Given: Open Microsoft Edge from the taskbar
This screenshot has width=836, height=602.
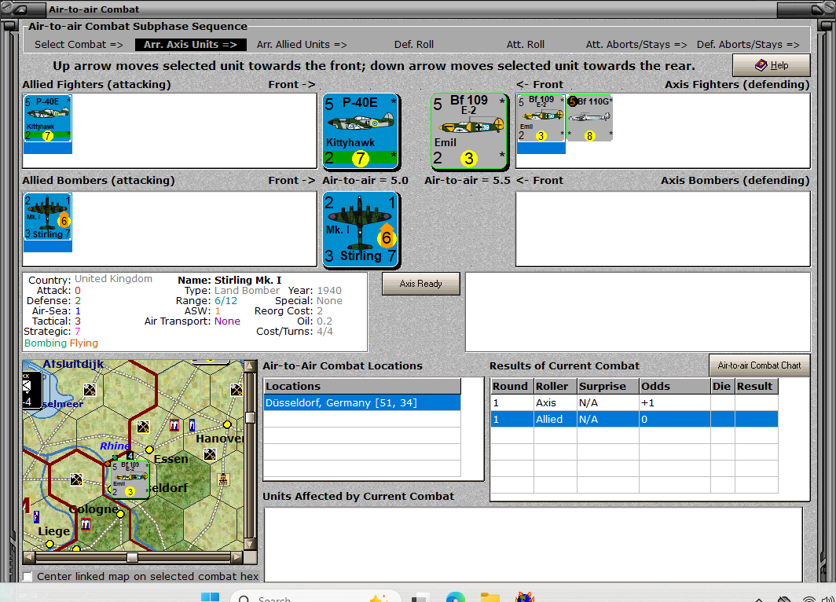Looking at the screenshot, I should tap(456, 597).
